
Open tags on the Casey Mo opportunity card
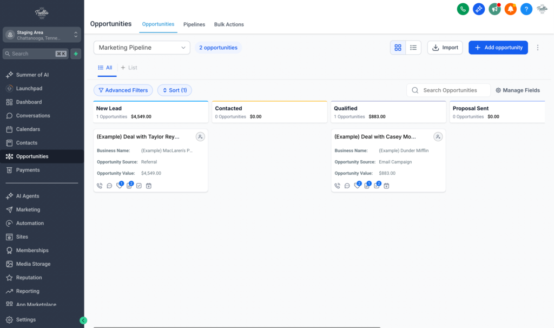357,186
